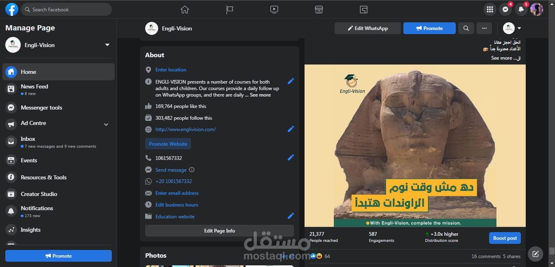Open Notifications in sidebar
The image size is (555, 267).
pos(59,211)
